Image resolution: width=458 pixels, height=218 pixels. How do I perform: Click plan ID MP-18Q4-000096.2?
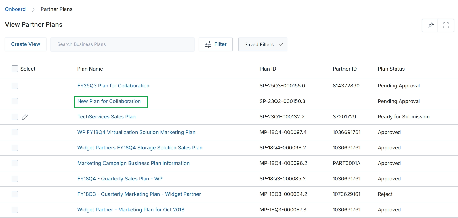283,163
